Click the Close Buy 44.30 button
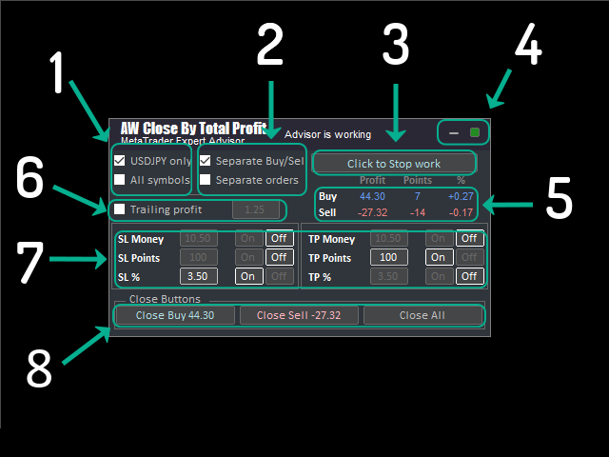 point(175,315)
